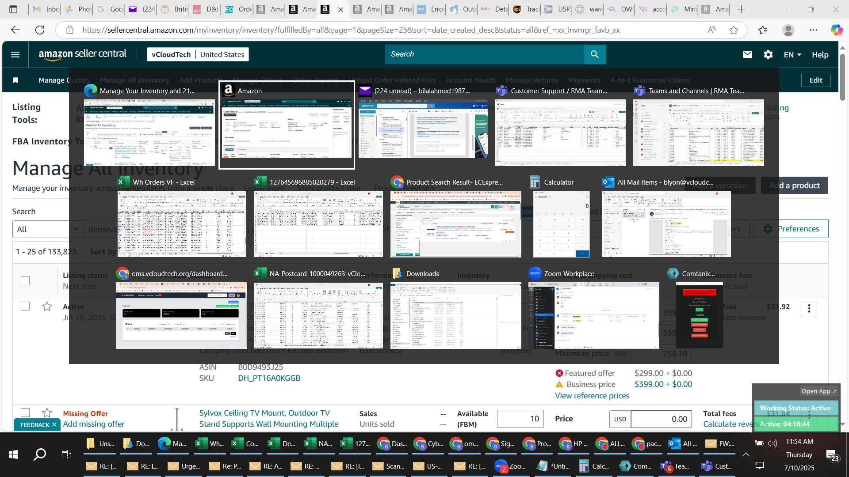Open the notification center icon

pos(831,455)
